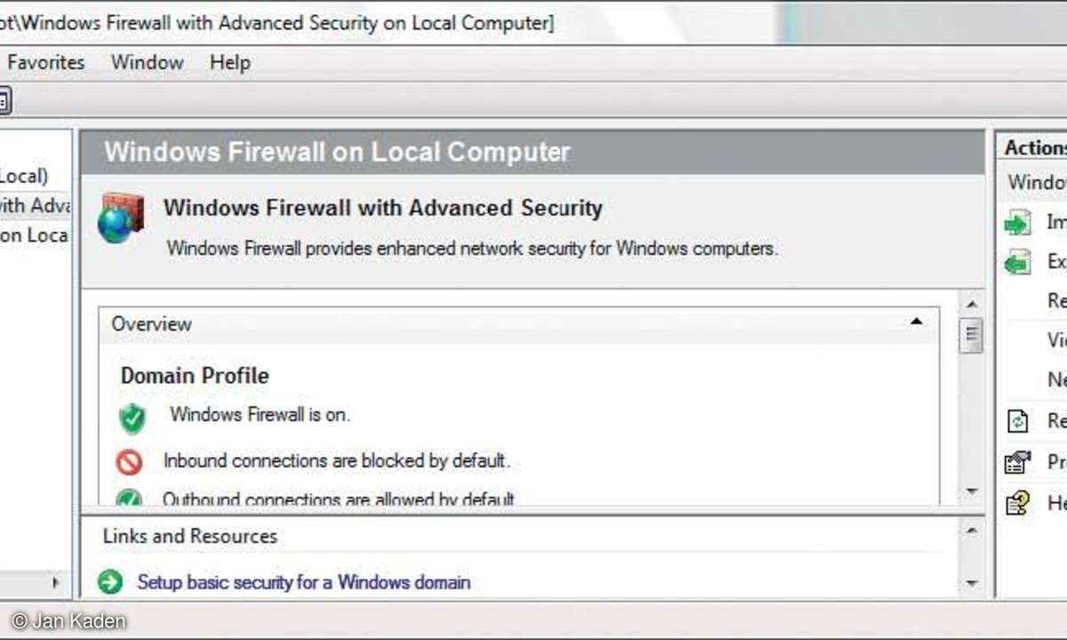Click the red blocked inbound connections icon
This screenshot has width=1067, height=640.
click(x=130, y=462)
